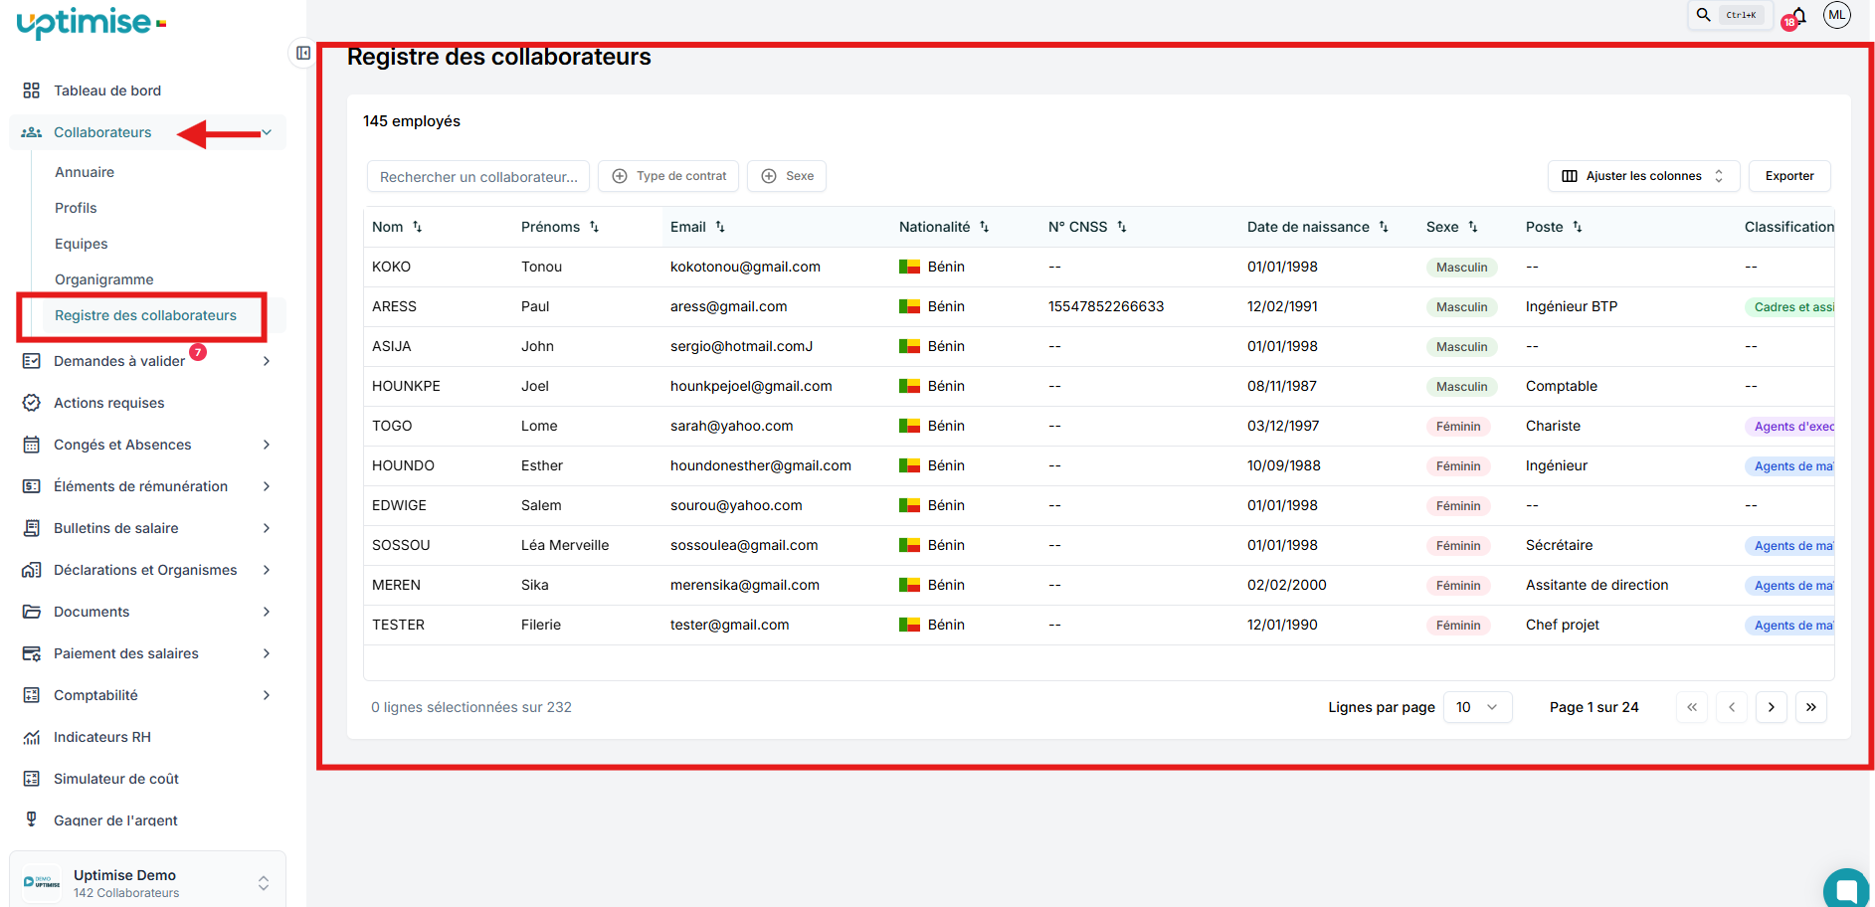Viewport: 1875px width, 907px height.
Task: Click the CNSS number 15547852266633
Action: pyautogui.click(x=1106, y=306)
